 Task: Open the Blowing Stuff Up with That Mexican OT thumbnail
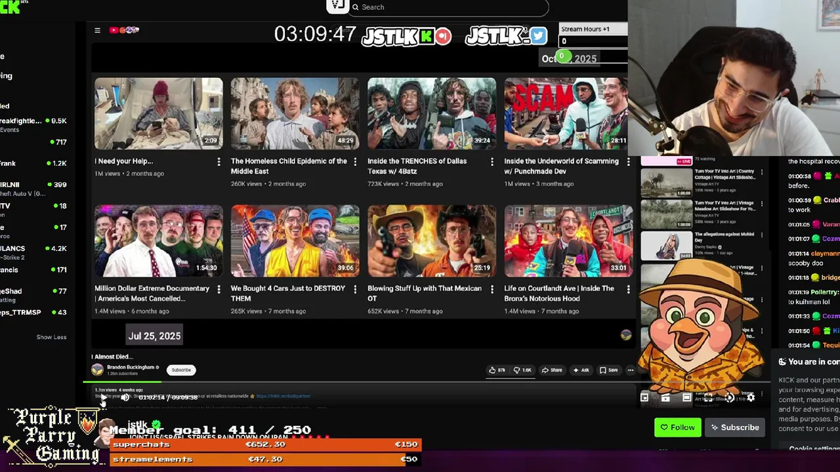point(431,241)
